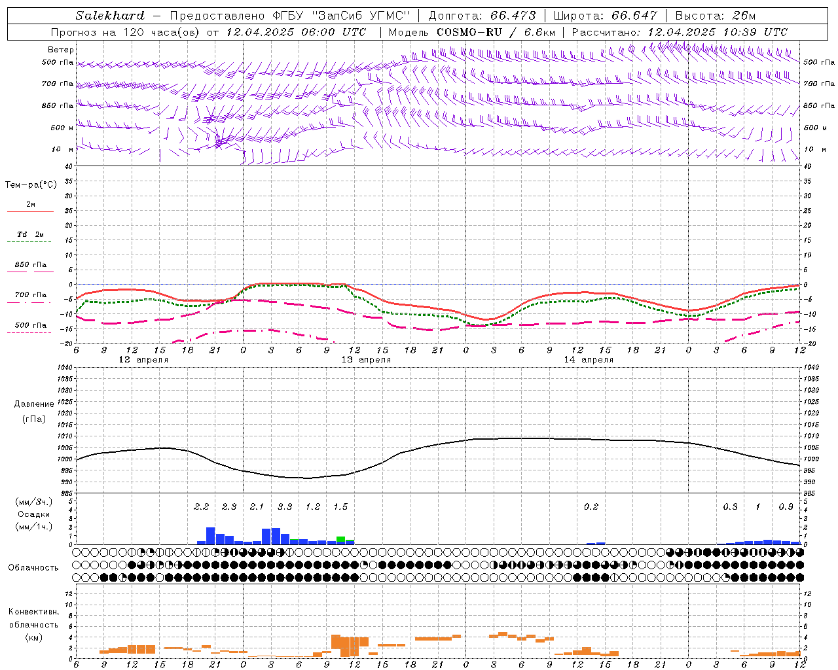
Task: Select the Тем-ра(°C) legend heading
Action: click(31, 185)
